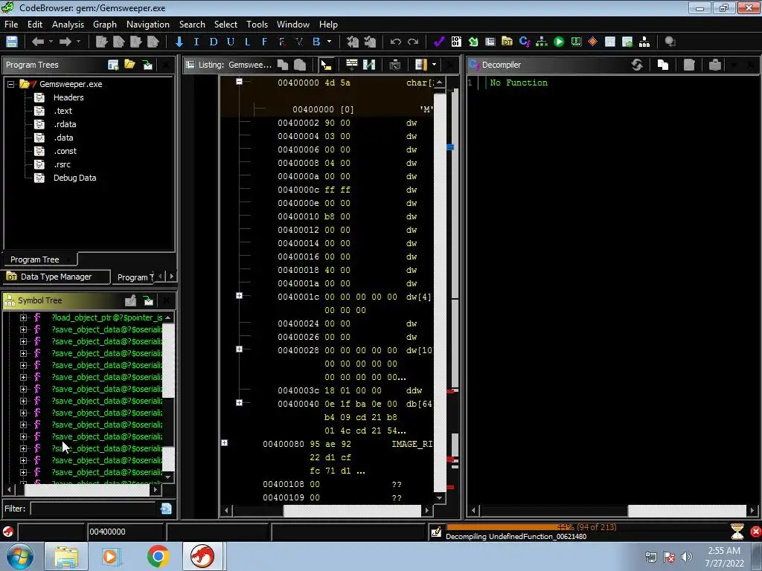The image size is (762, 571).
Task: Open Listing margin options dropdown arrow
Action: coord(434,65)
